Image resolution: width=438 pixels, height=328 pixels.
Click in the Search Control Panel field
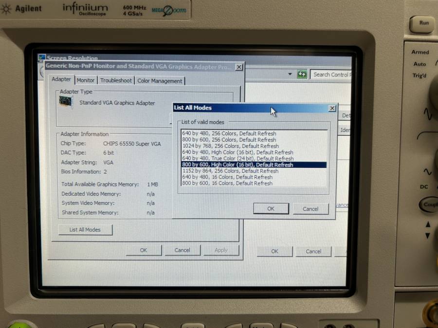331,74
